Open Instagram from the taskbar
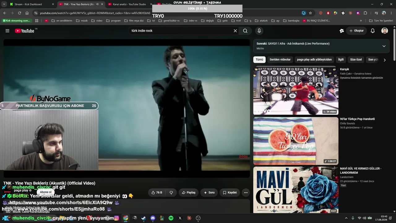 [x=116, y=218]
